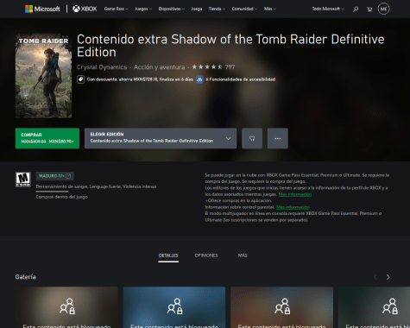Go to previous gallery image arrow
Image resolution: width=410 pixels, height=328 pixels.
(x=375, y=277)
